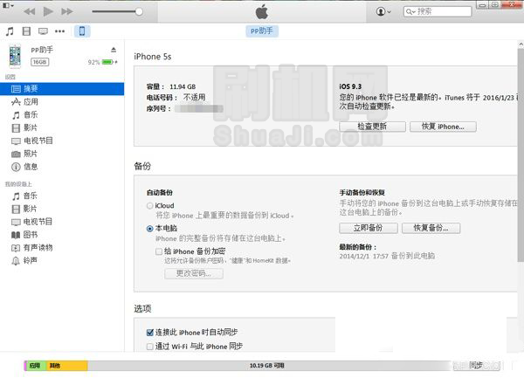Click the 应用 storage segment
Screen dimensions: 524x378
[36, 366]
